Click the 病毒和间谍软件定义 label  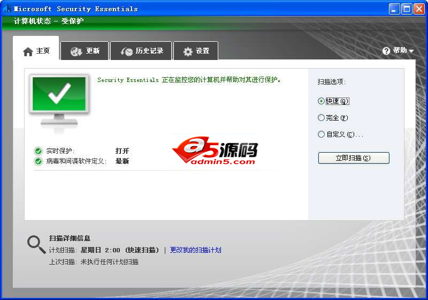tap(76, 161)
